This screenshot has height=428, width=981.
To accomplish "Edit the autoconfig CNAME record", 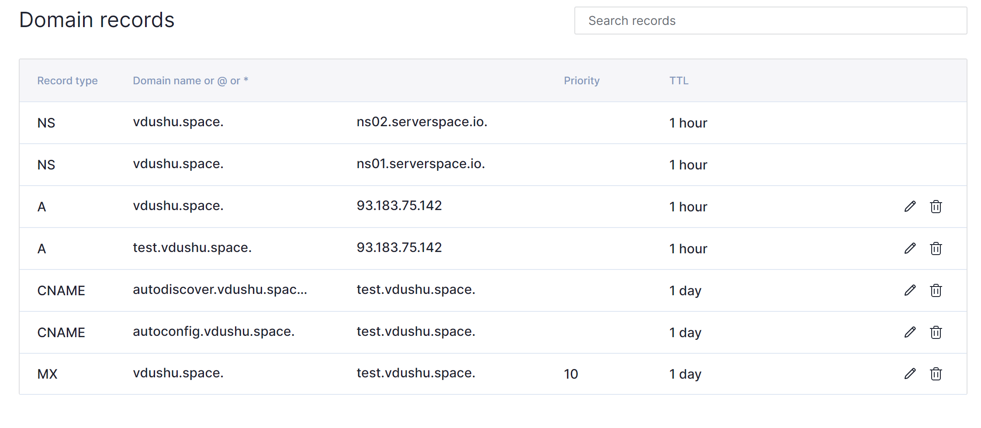I will coord(910,332).
